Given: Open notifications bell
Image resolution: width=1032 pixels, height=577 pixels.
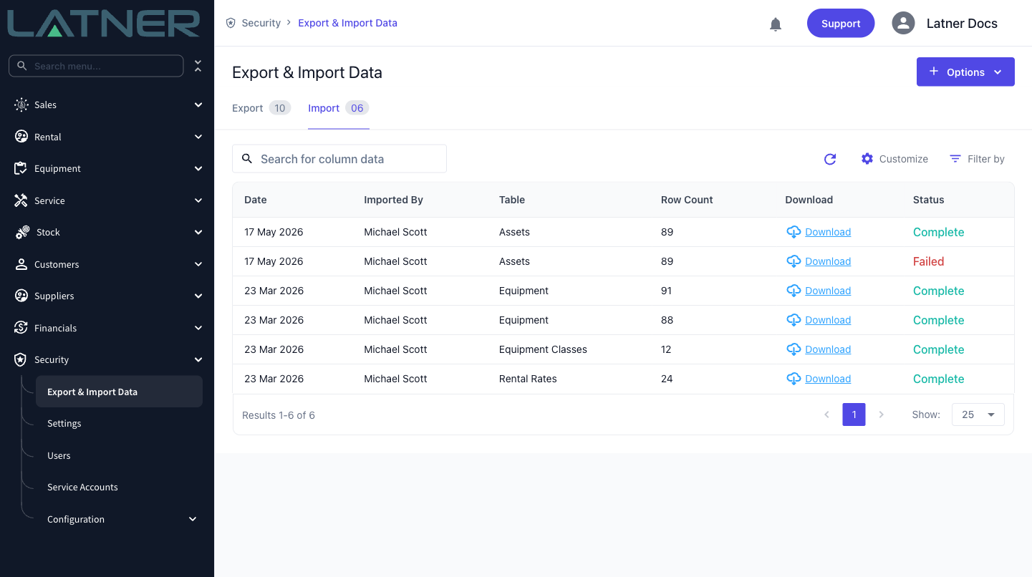Looking at the screenshot, I should coord(776,24).
